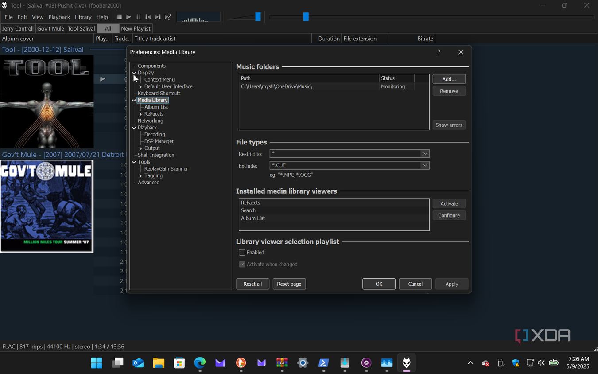Open the Playback menu
598x374 pixels.
click(x=59, y=17)
